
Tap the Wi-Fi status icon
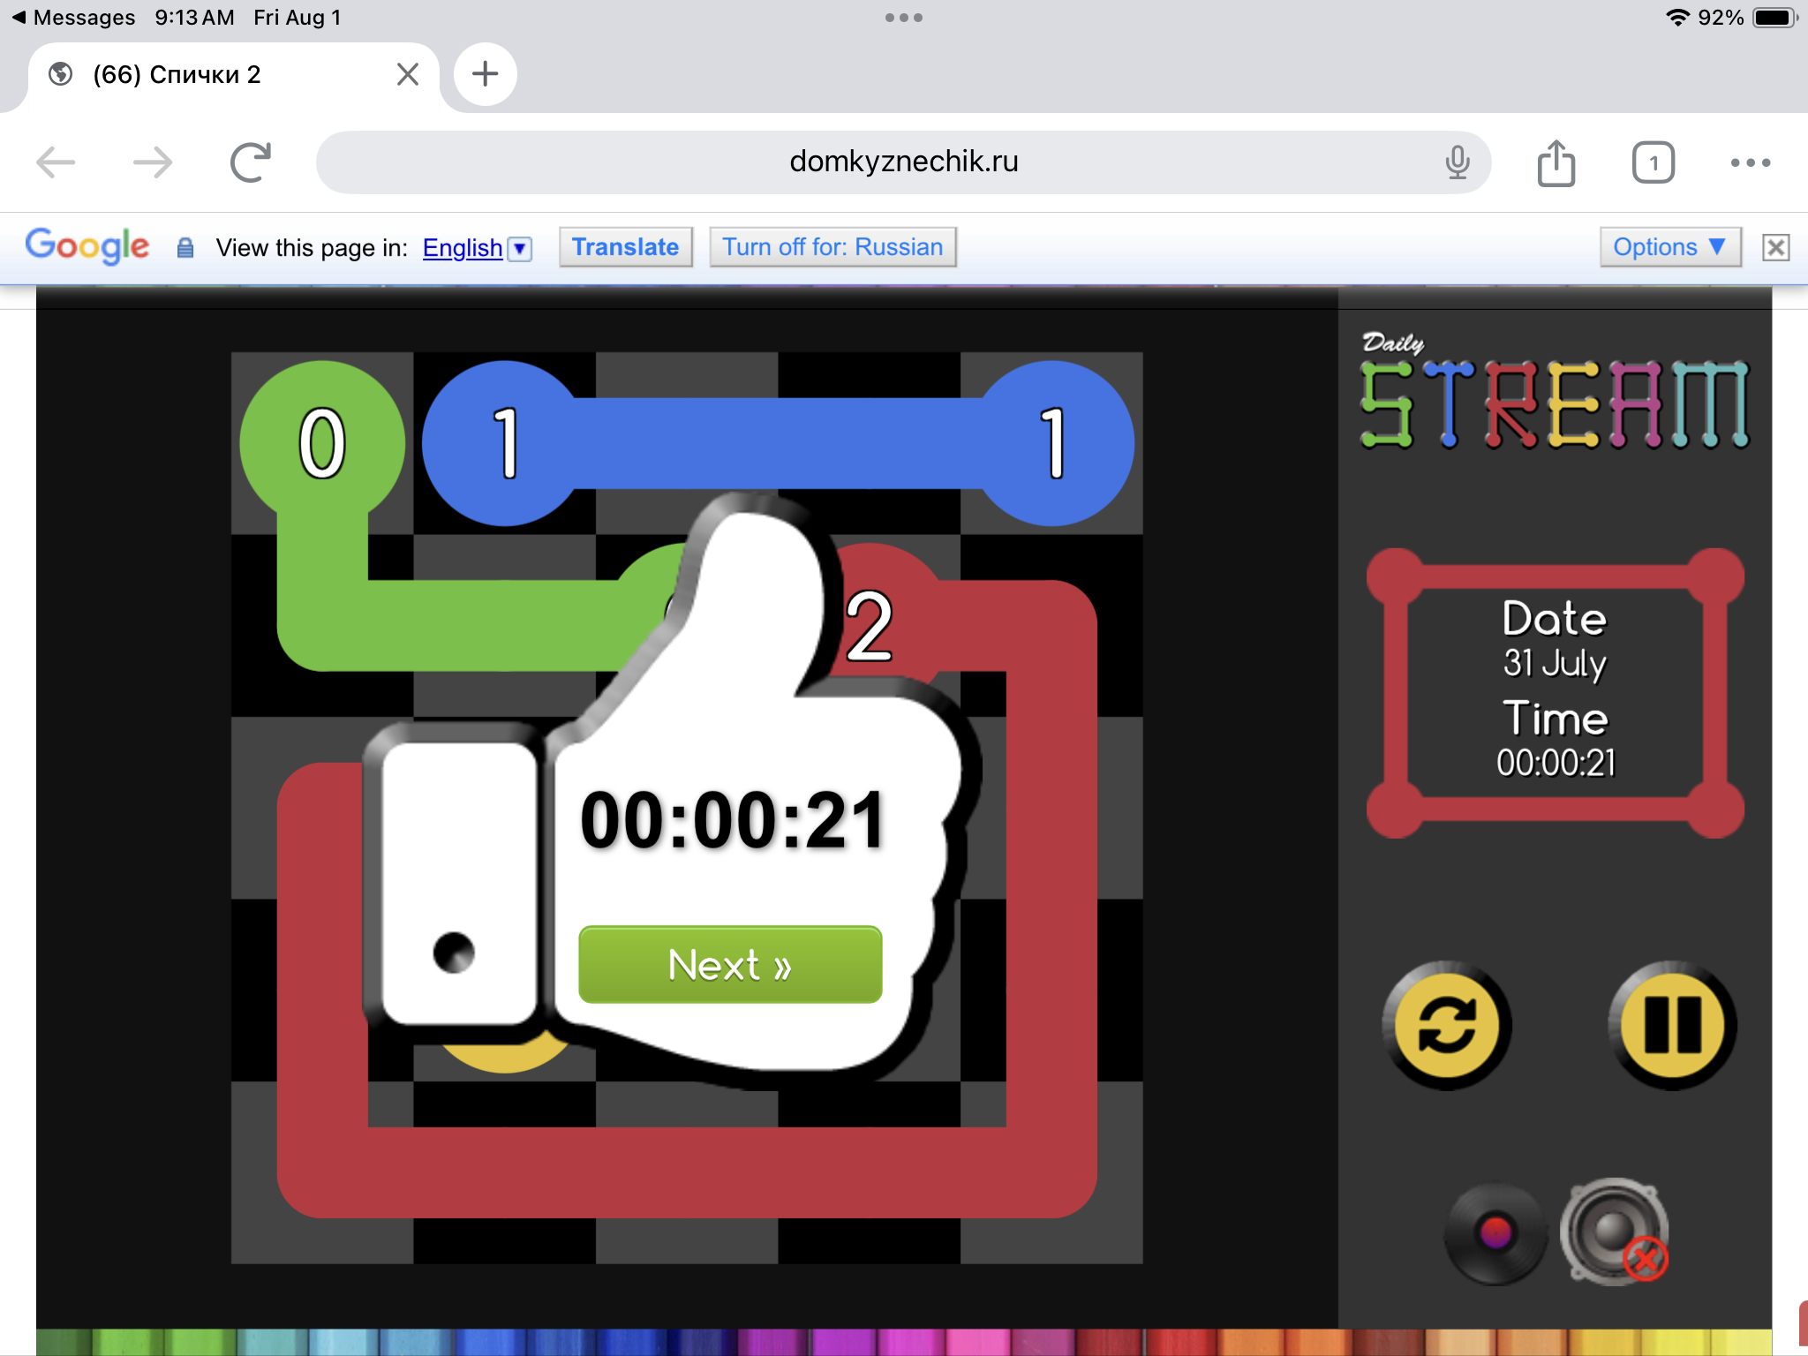pos(1677,18)
